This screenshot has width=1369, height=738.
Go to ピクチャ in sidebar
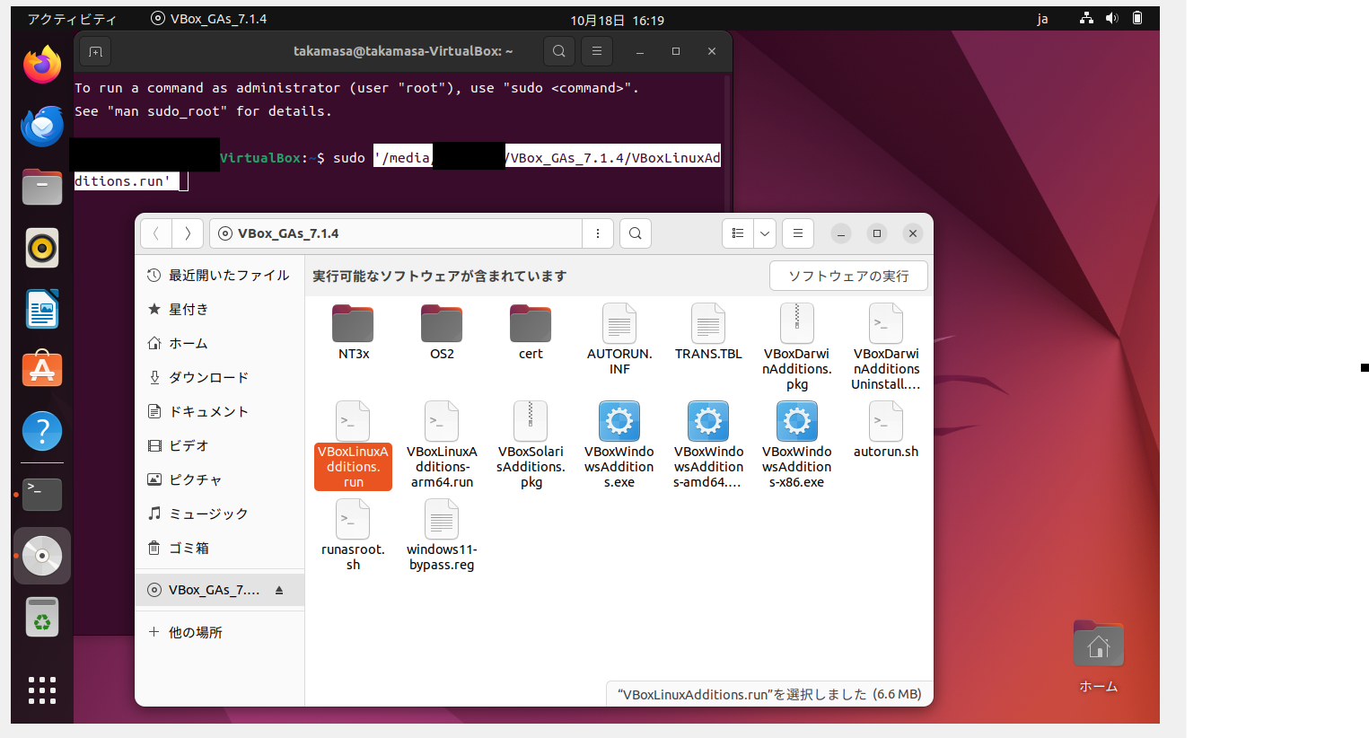pyautogui.click(x=219, y=480)
